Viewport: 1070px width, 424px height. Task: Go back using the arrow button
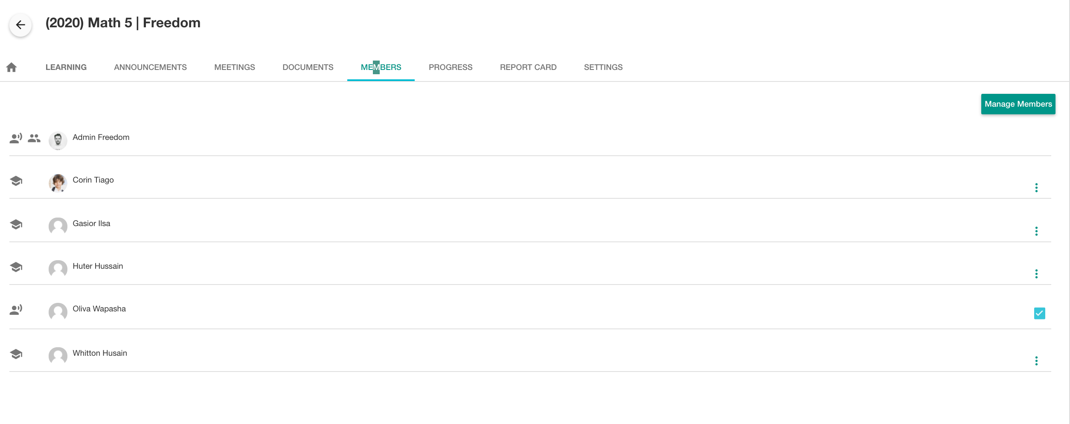tap(20, 25)
